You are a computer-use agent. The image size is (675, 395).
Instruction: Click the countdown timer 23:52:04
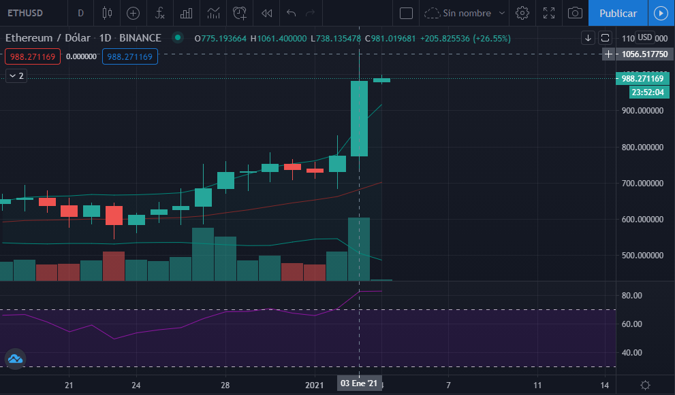click(x=650, y=92)
